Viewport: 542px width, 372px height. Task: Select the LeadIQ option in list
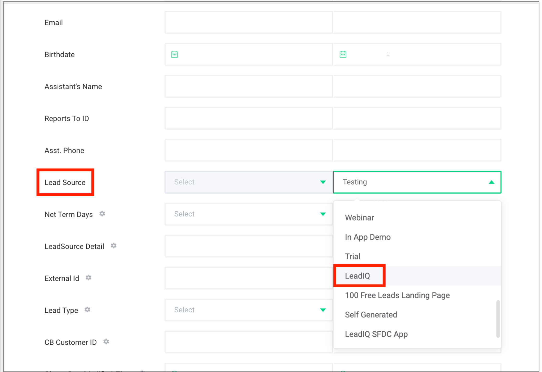(357, 276)
